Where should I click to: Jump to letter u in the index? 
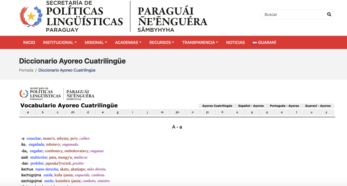[x=311, y=112]
